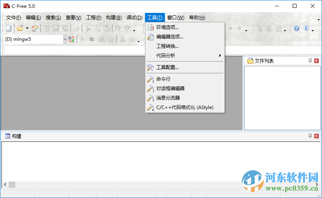Open standard toolbar options arrow after redo
The image size is (322, 198).
click(x=134, y=31)
